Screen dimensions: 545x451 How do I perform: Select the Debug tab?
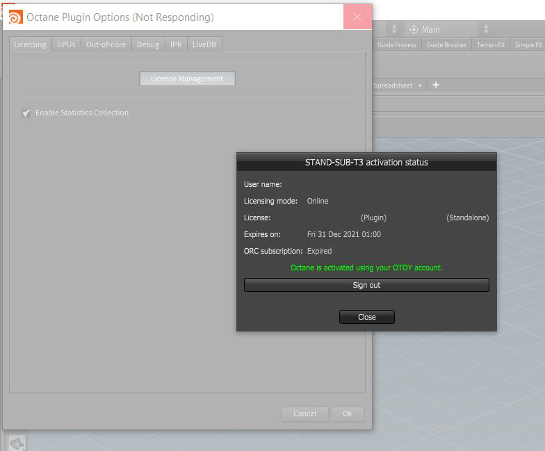click(x=148, y=44)
